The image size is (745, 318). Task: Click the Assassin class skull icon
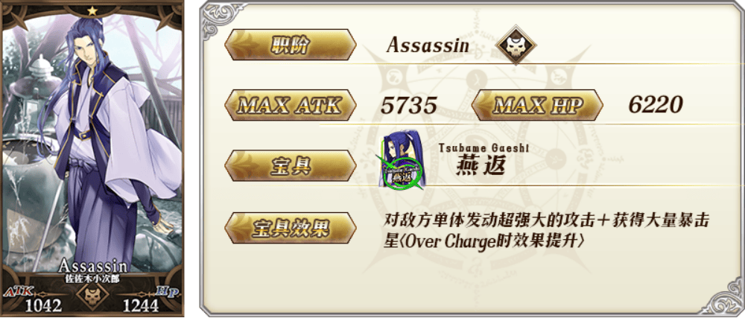point(516,45)
